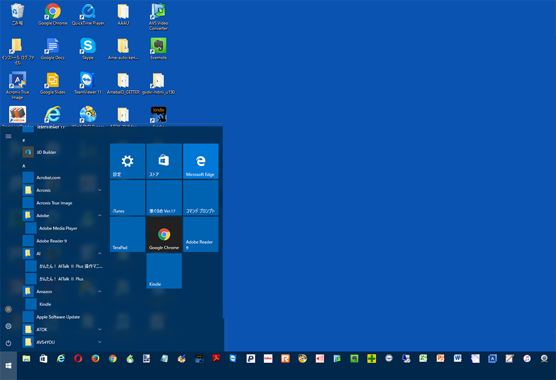Viewport: 556px width, 380px height.
Task: Open the 筆ぐるめ Ver.17 tile
Action: coord(164,198)
